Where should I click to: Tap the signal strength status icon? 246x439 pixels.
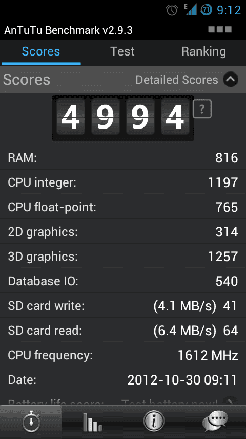pyautogui.click(x=191, y=10)
